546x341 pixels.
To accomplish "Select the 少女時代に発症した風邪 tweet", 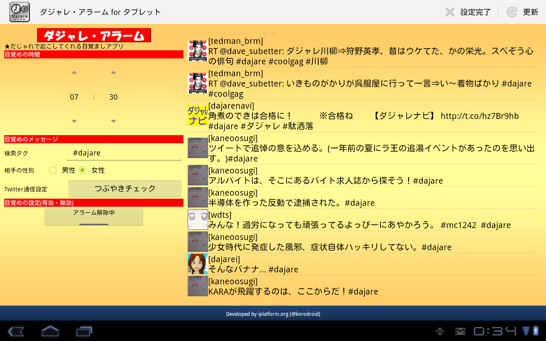I will click(x=330, y=247).
